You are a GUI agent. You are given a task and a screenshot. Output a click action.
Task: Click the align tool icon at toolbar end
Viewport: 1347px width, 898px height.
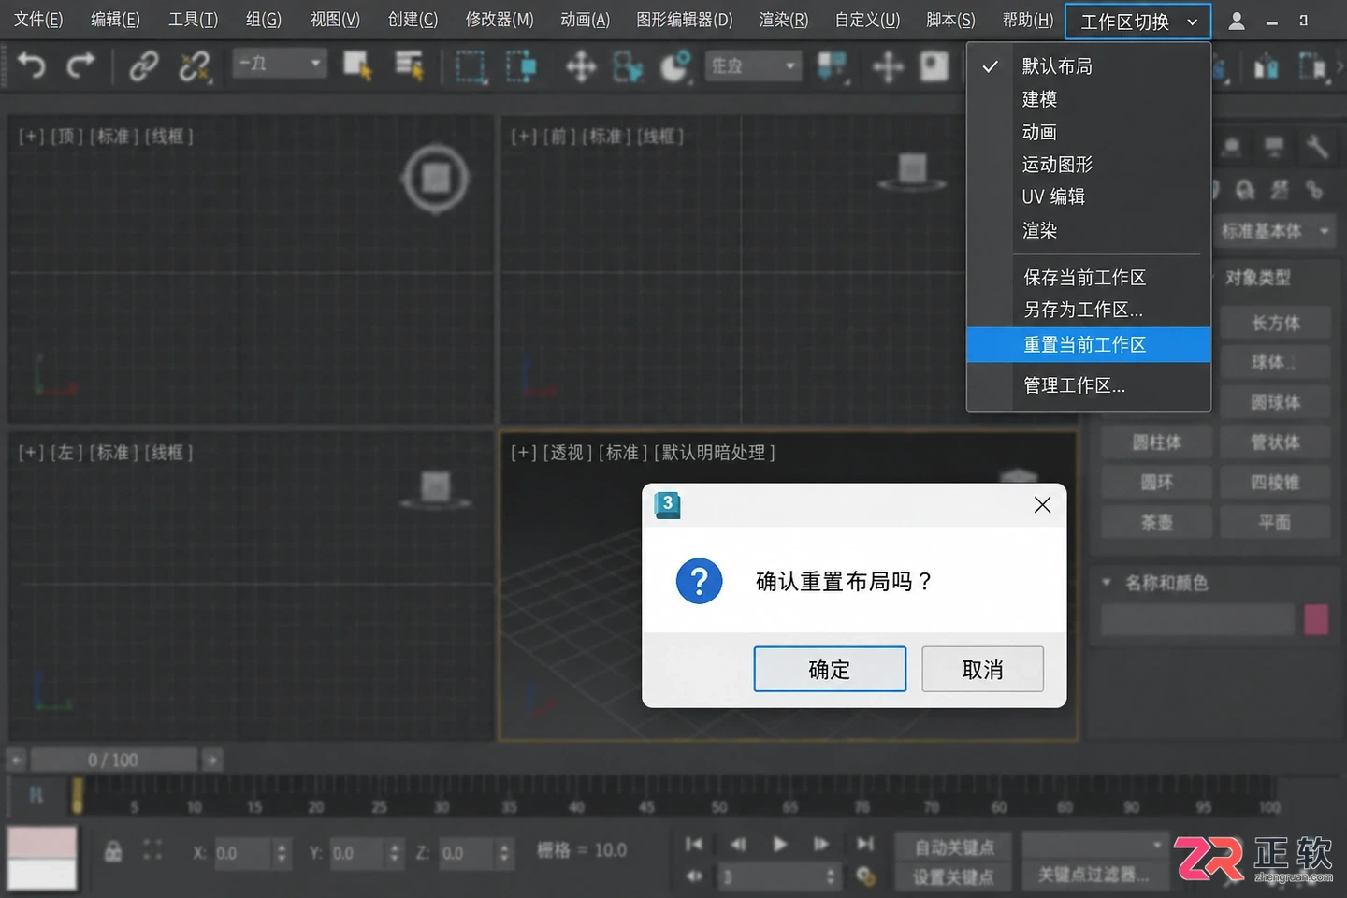coord(1313,66)
